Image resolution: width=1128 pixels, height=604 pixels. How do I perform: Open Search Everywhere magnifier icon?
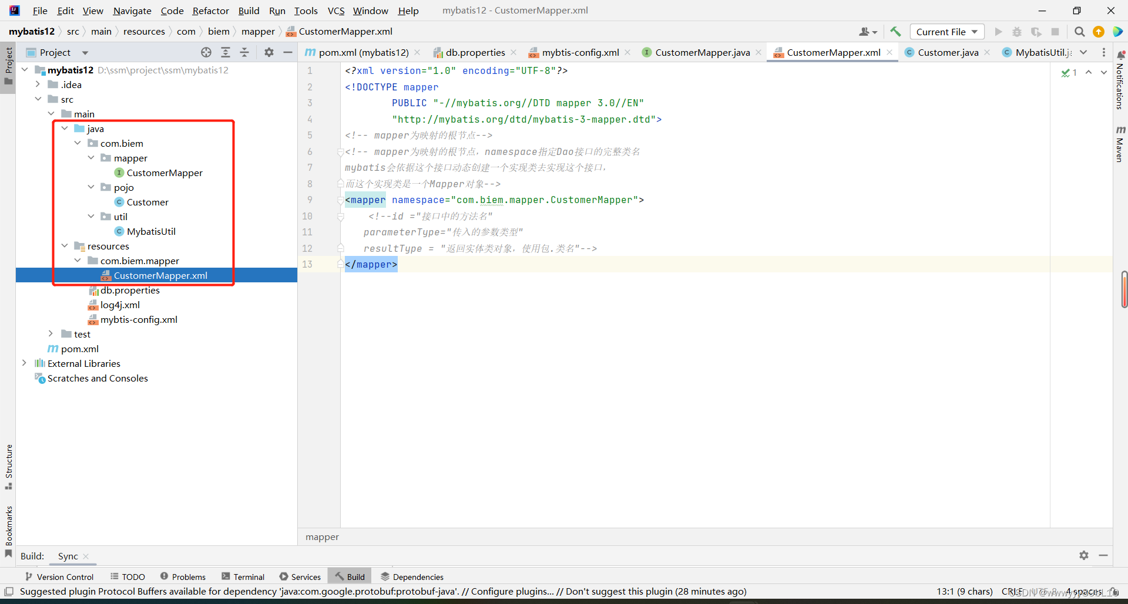1079,32
